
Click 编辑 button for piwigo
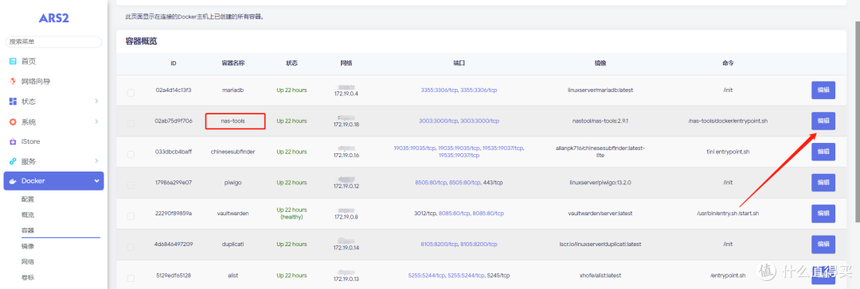(823, 183)
